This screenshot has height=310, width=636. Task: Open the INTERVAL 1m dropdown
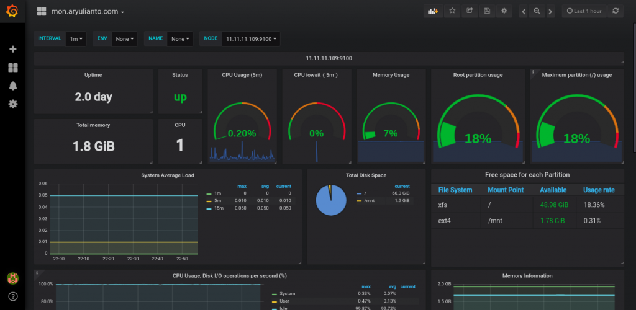[76, 39]
